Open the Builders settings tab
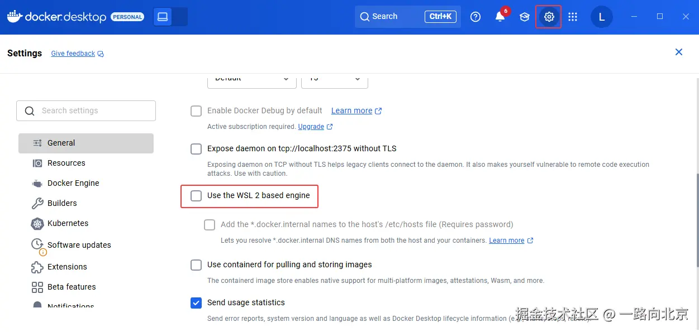The height and width of the screenshot is (332, 699). click(x=86, y=203)
